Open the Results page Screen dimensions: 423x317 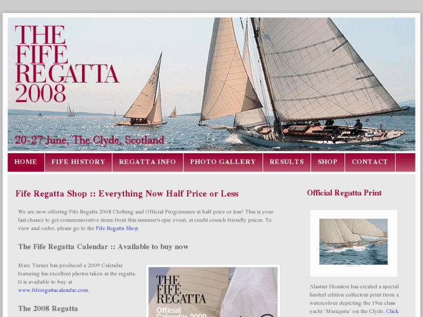[287, 162]
